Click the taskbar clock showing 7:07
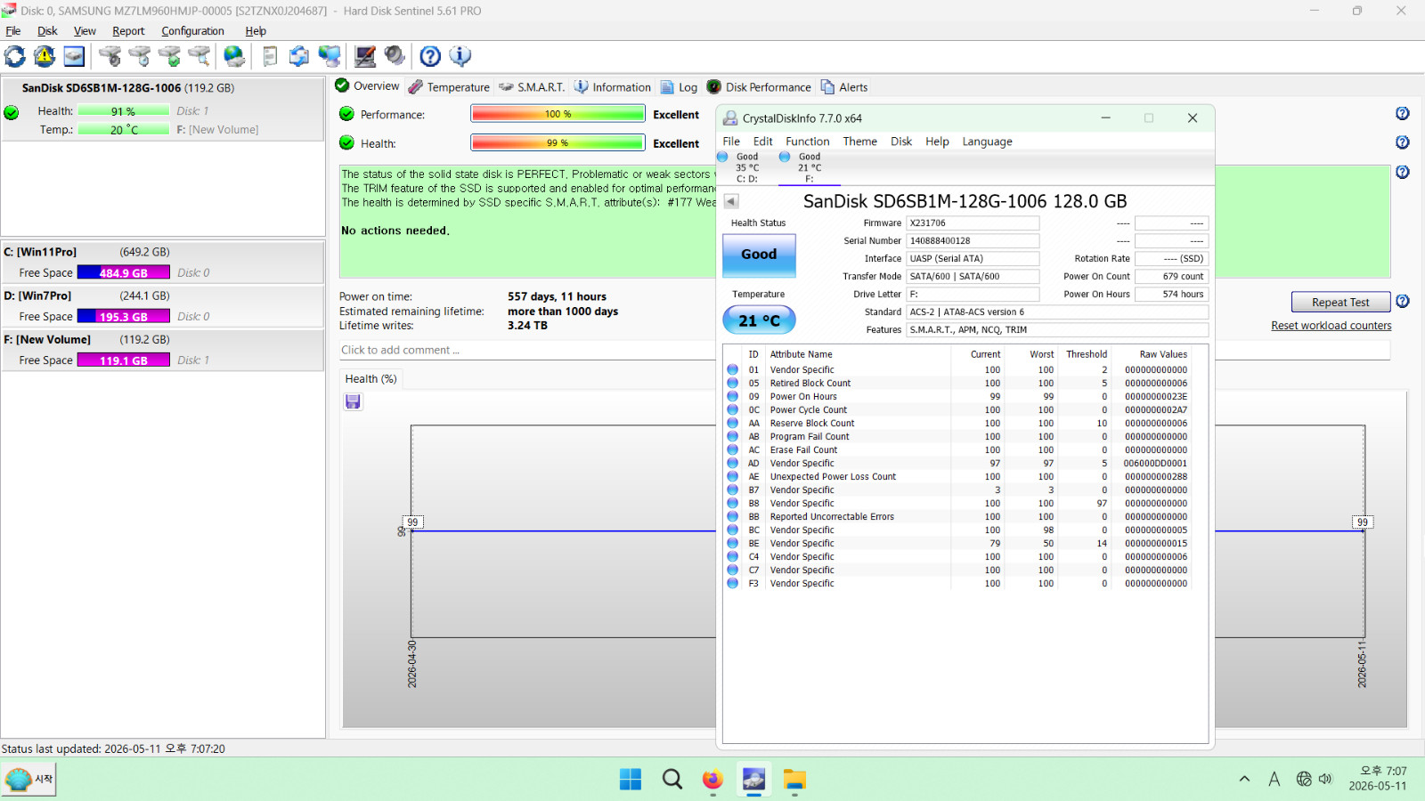Image resolution: width=1425 pixels, height=801 pixels. (1378, 779)
